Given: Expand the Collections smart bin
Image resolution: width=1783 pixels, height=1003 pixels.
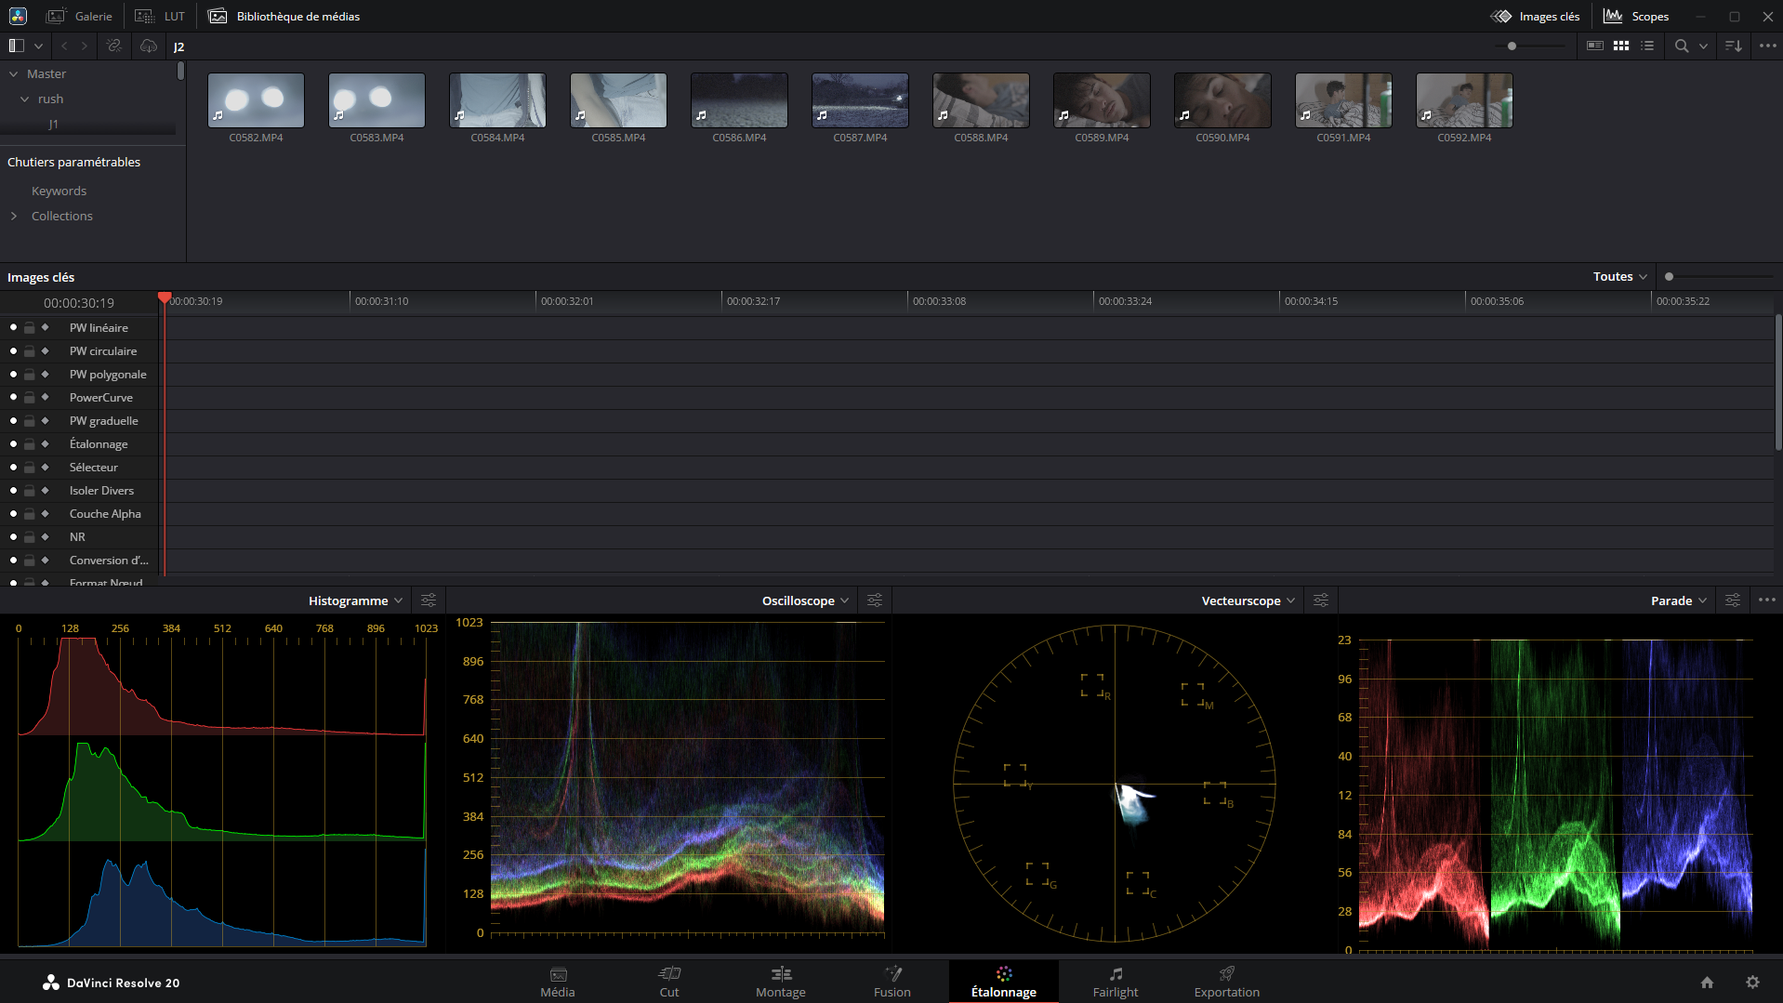Looking at the screenshot, I should pos(14,216).
